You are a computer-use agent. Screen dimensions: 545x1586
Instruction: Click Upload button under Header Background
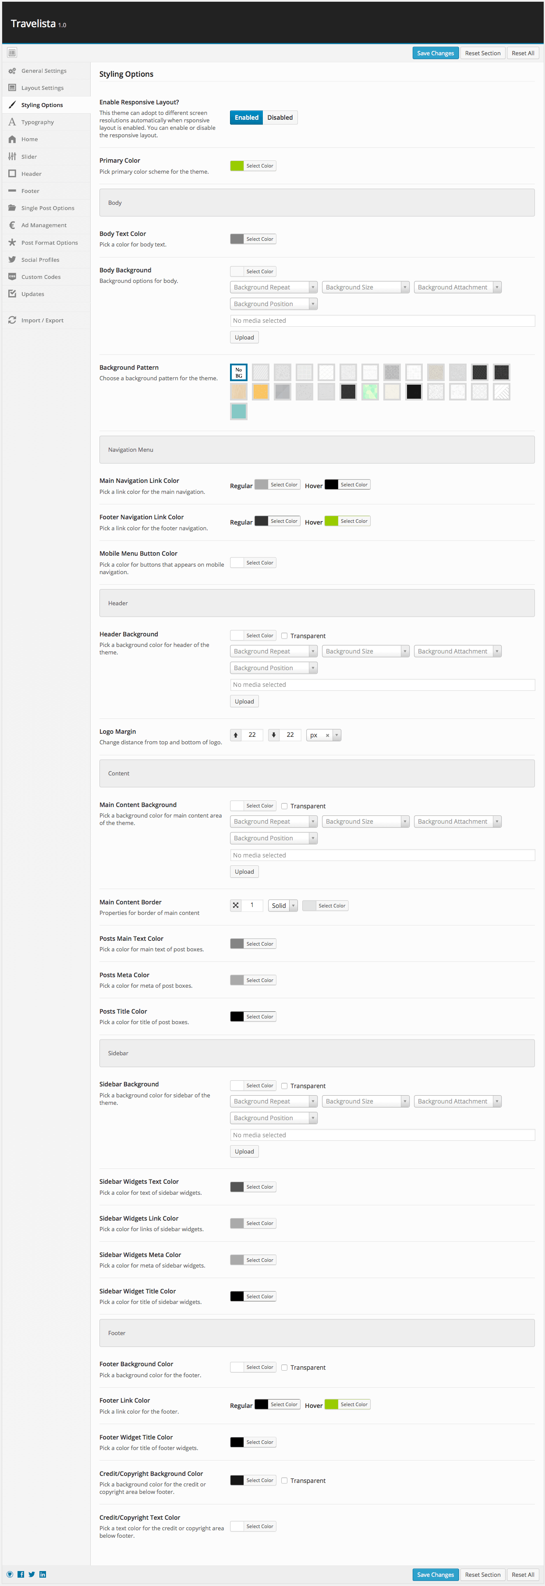(244, 702)
